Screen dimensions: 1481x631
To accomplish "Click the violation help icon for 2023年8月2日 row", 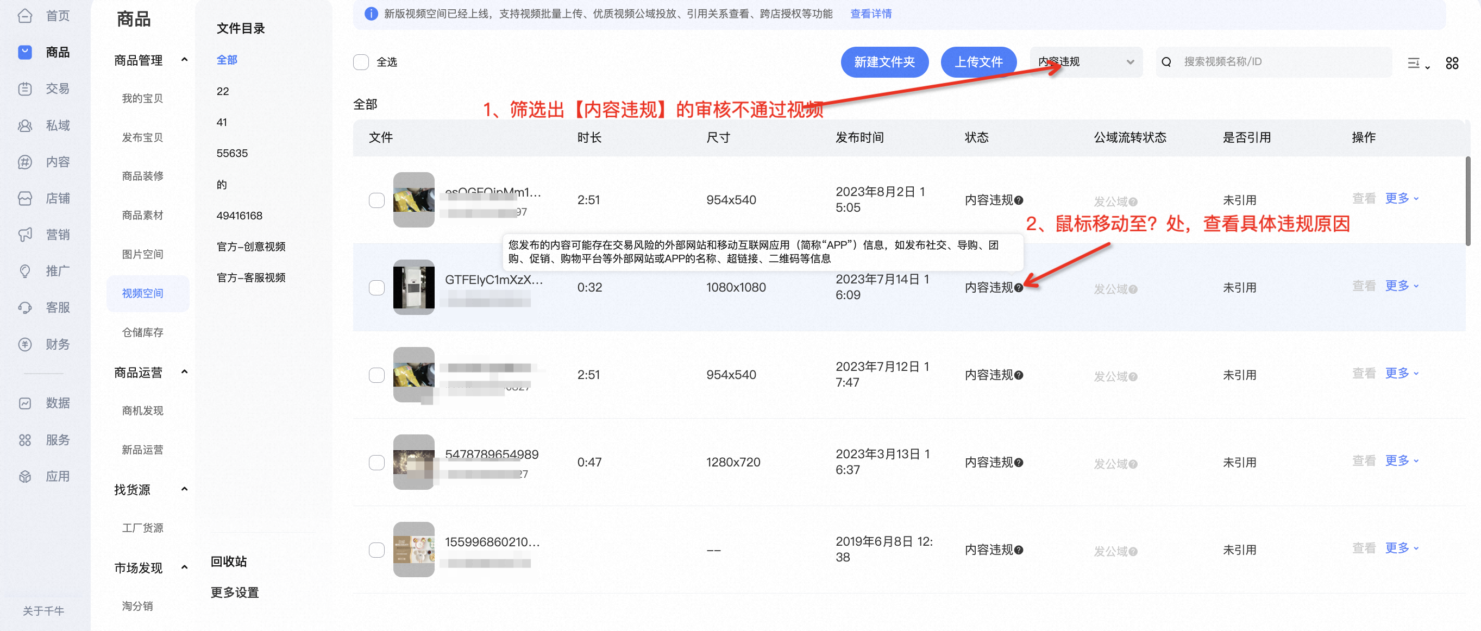I will click(x=1018, y=200).
